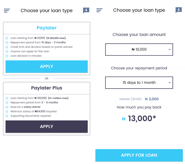Click checkmark beside Minimum salary required
Image resolution: width=185 pixels, height=164 pixels.
(7, 111)
